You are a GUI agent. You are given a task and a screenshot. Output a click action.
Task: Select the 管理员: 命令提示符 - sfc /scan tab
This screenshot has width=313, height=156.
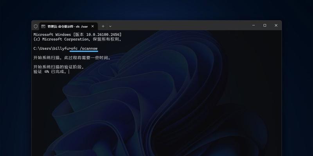[x=68, y=26]
